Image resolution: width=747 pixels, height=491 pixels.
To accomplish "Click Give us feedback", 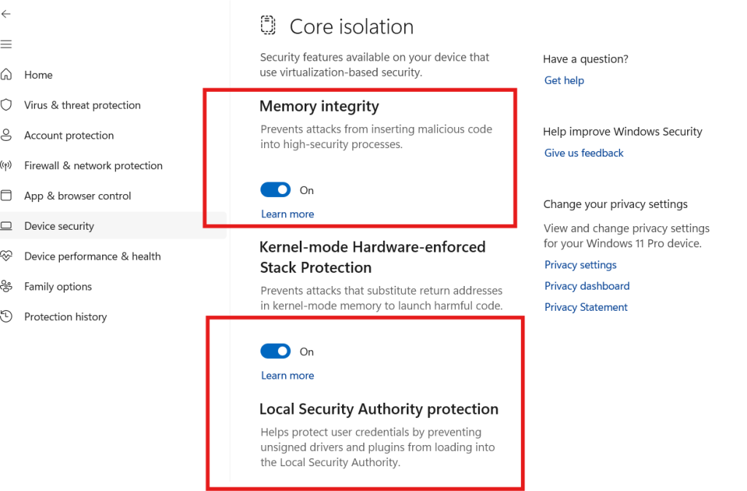I will coord(584,152).
